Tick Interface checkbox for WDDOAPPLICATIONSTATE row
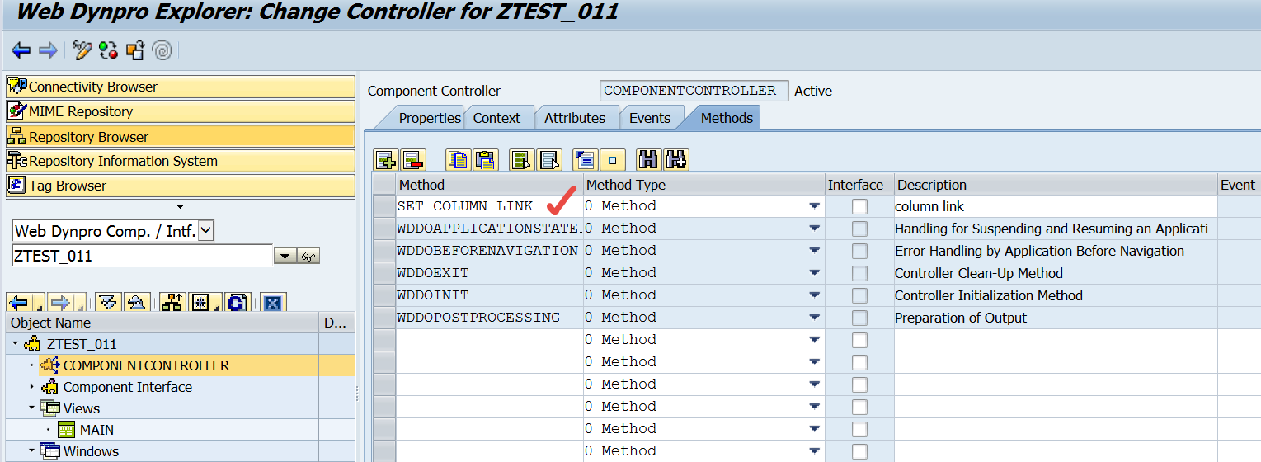 pyautogui.click(x=859, y=229)
